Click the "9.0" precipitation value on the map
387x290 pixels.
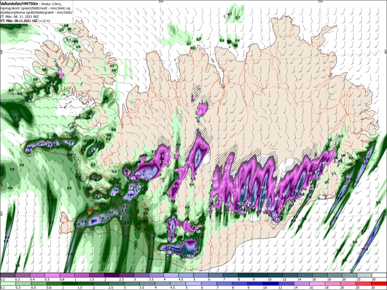[173, 227]
